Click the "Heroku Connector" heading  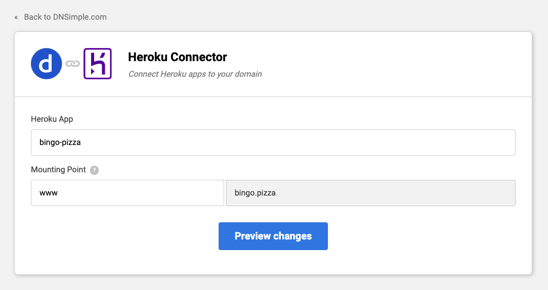click(178, 57)
